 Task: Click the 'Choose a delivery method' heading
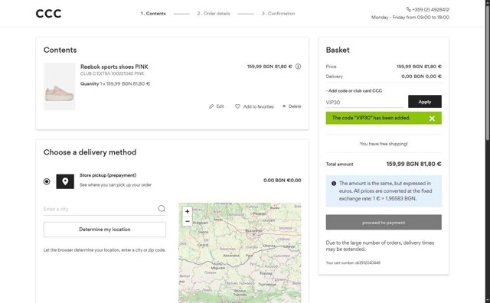click(x=90, y=152)
